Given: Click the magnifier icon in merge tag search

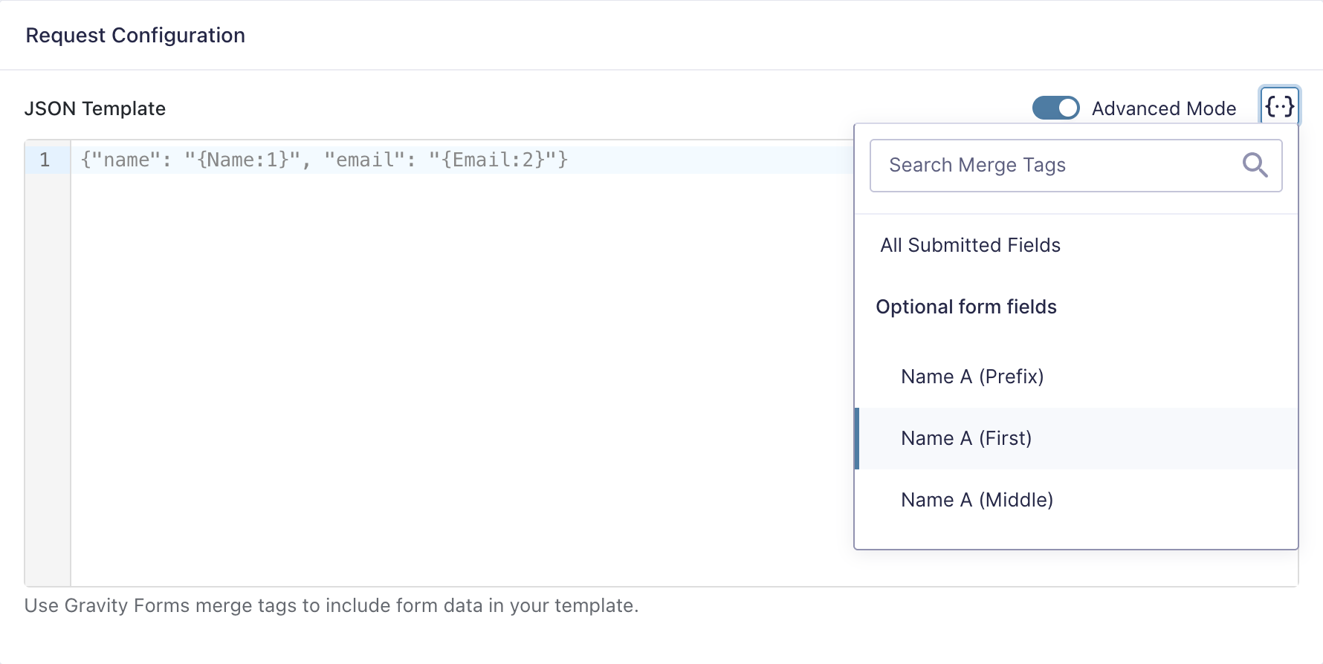Looking at the screenshot, I should 1255,165.
